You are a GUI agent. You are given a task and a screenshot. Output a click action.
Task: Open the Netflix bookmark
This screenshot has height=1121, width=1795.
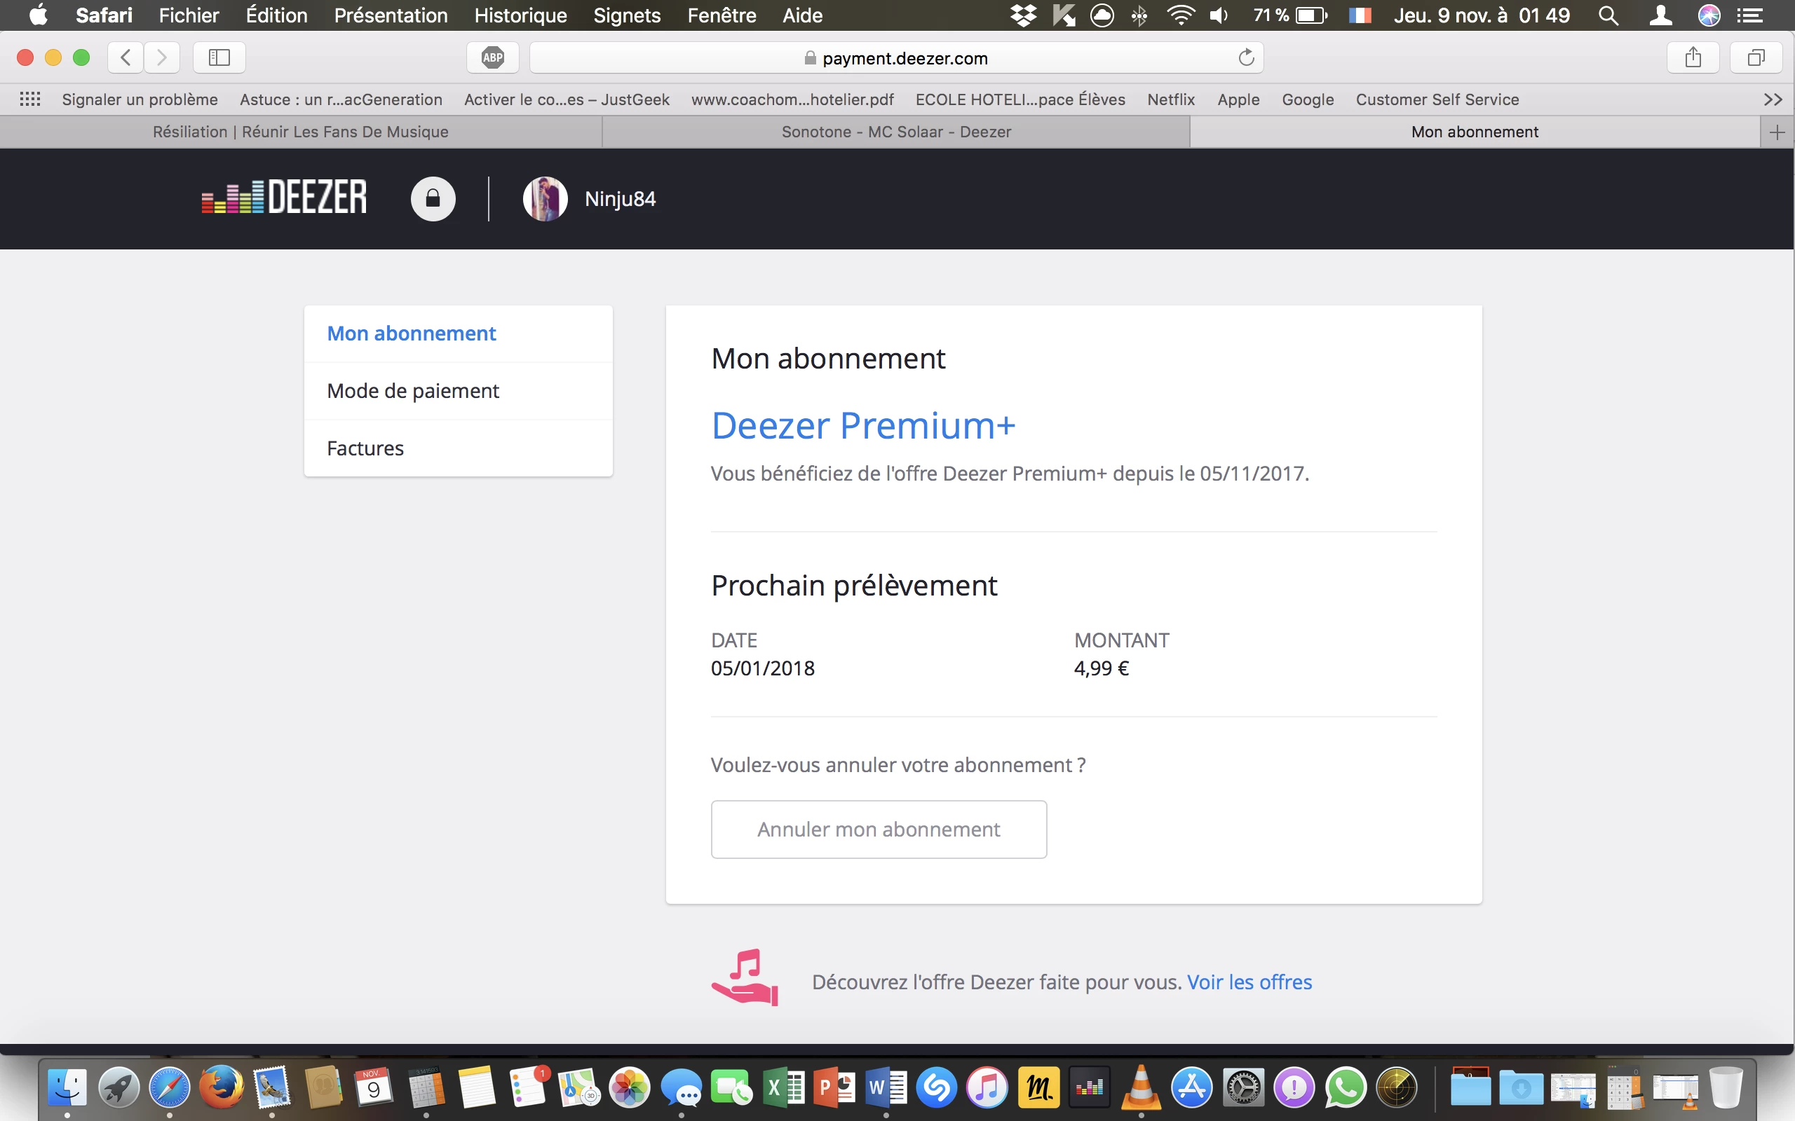pyautogui.click(x=1171, y=99)
